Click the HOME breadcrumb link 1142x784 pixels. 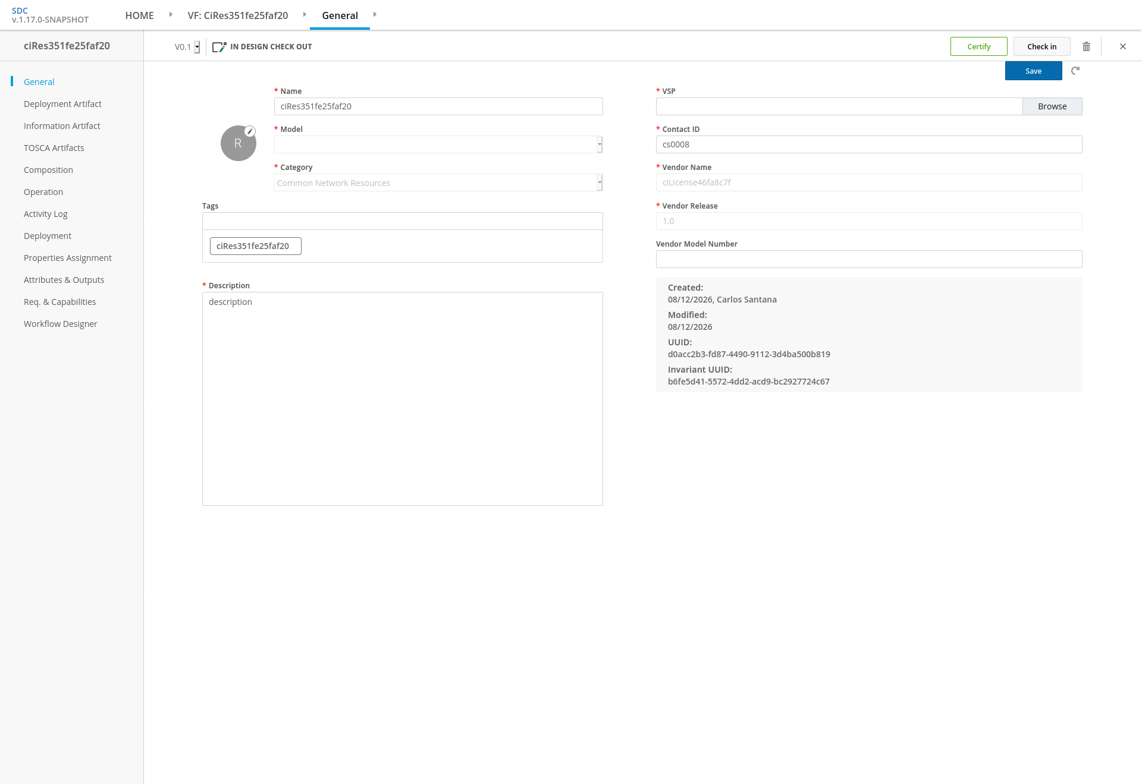(x=139, y=15)
